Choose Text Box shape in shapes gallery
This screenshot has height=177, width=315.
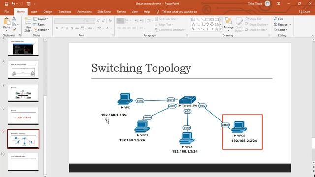pyautogui.click(x=193, y=19)
